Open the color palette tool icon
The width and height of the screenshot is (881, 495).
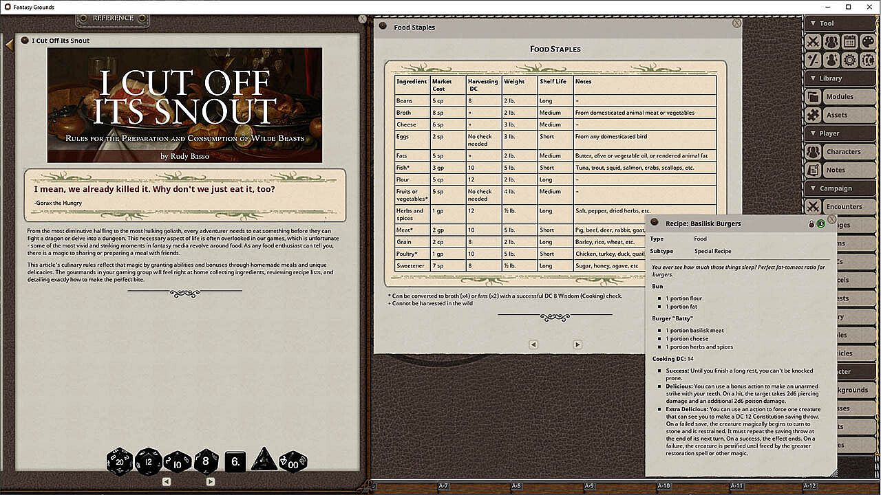[868, 42]
